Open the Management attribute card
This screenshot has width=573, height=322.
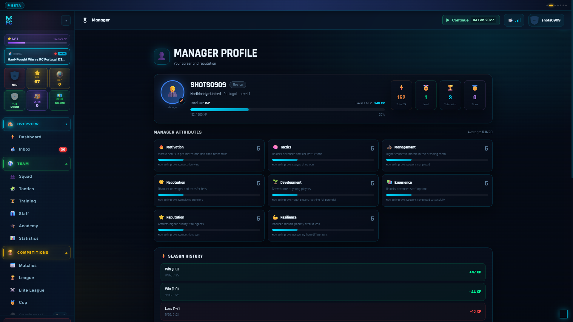(437, 155)
